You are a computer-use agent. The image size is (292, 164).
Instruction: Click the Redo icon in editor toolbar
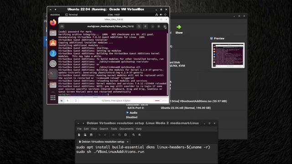[105, 135]
